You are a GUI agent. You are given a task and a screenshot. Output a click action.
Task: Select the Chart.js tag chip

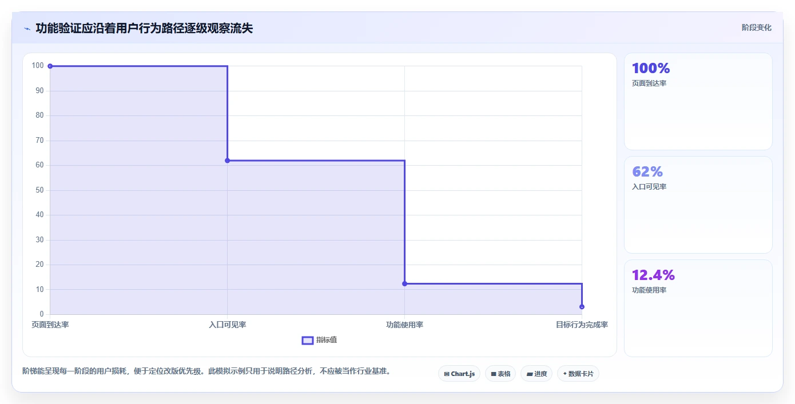[x=459, y=374]
